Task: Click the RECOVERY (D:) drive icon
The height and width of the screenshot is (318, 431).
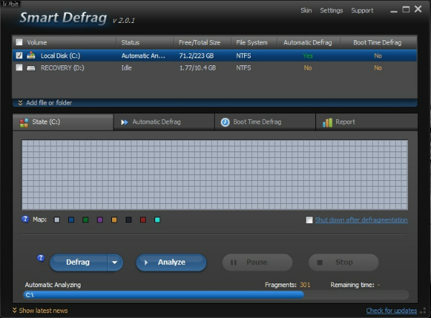Action: (31, 67)
